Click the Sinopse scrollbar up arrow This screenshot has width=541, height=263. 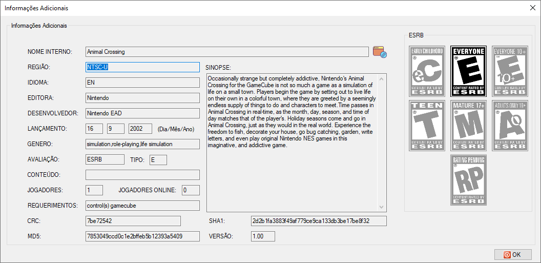coord(381,78)
